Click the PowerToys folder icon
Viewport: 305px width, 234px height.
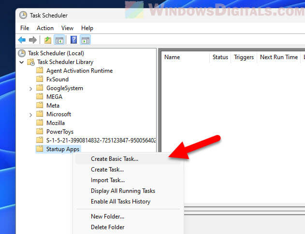40,131
